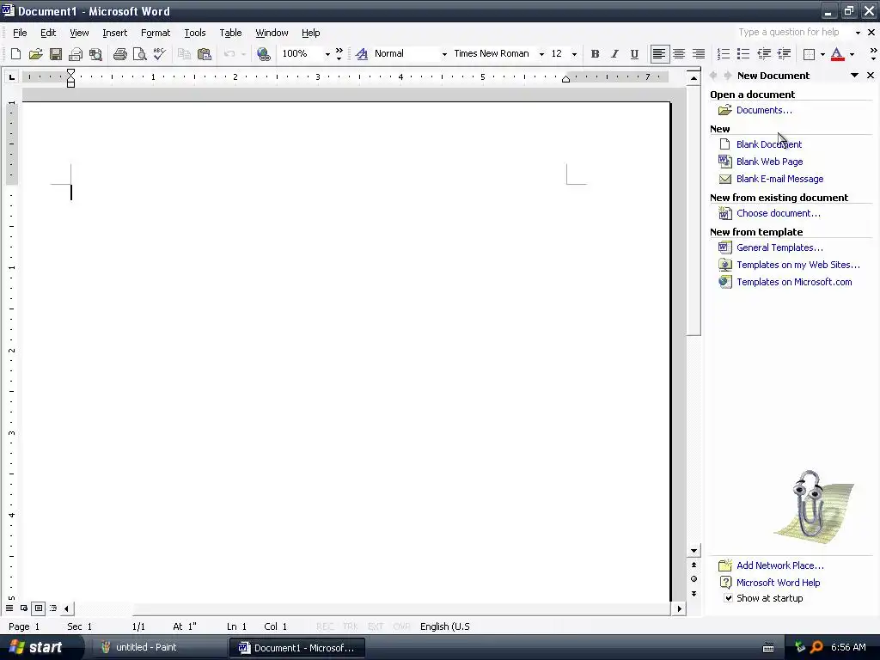
Task: Expand Formatting toolbar options chevron
Action: [x=873, y=54]
